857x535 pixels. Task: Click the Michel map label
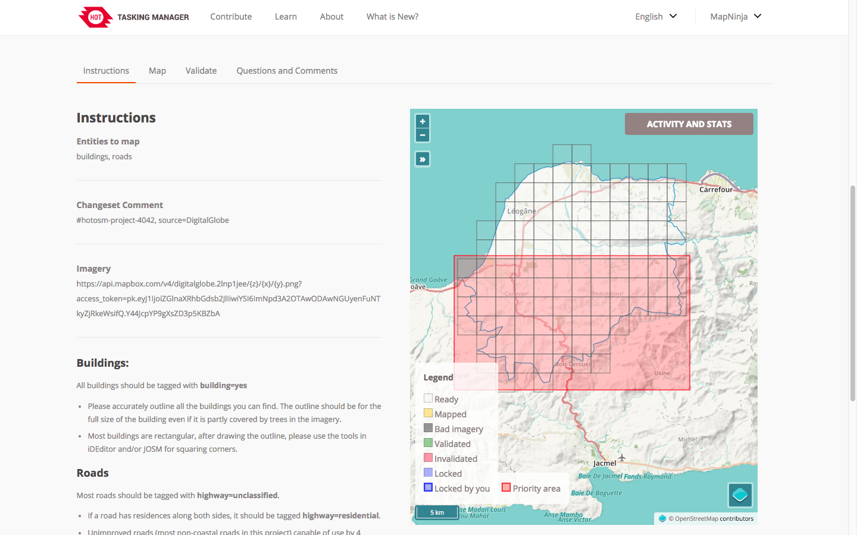687,440
